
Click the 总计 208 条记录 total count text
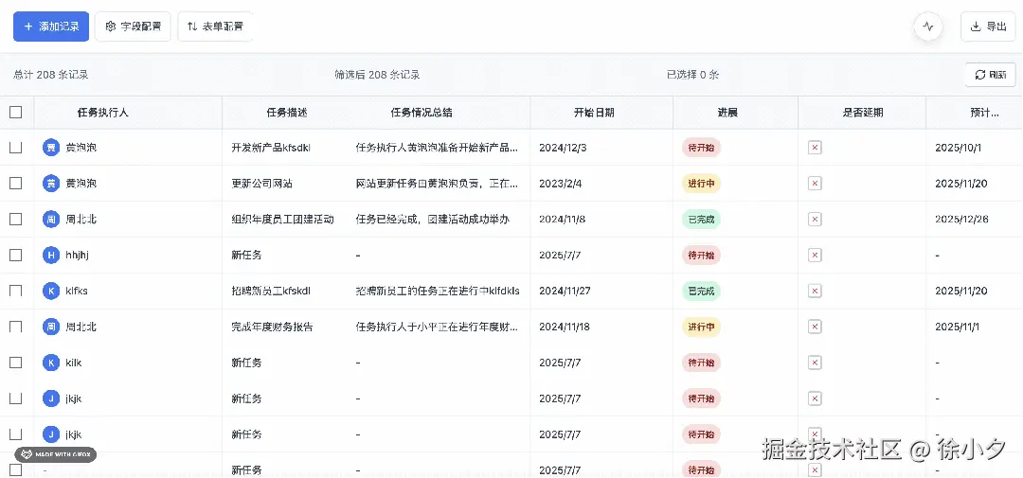(x=51, y=75)
